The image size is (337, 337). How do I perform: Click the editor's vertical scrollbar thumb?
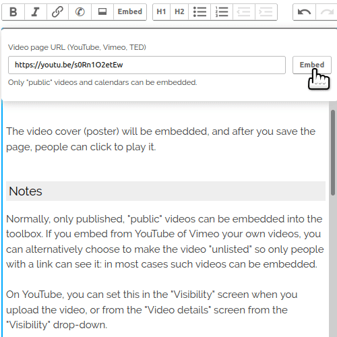click(x=333, y=153)
